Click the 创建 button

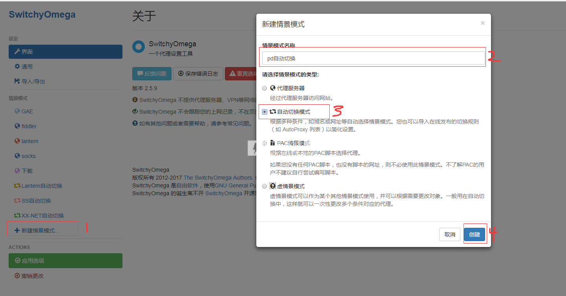click(475, 234)
